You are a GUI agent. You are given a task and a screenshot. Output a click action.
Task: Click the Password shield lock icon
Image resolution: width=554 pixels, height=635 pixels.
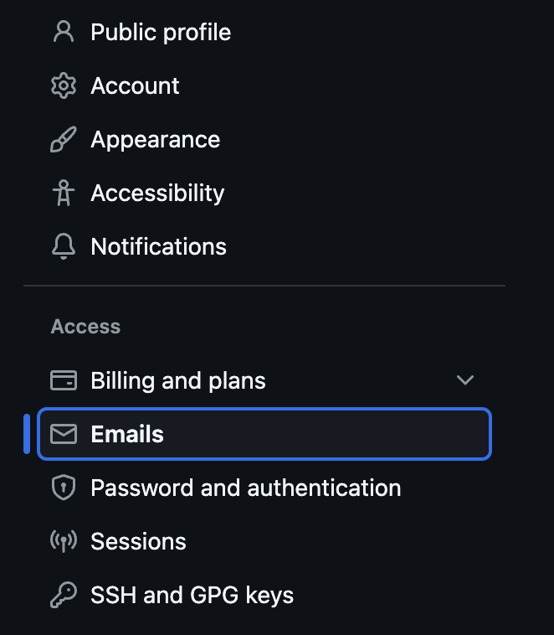[x=64, y=488]
